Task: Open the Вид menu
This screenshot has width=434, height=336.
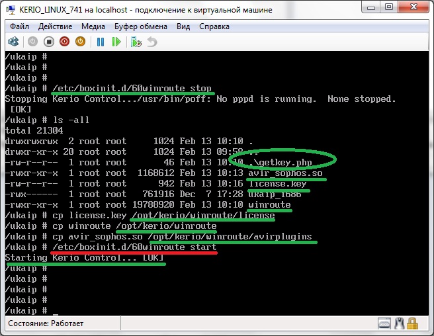Action: click(183, 26)
